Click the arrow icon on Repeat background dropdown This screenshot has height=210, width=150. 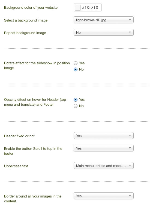[x=130, y=32]
